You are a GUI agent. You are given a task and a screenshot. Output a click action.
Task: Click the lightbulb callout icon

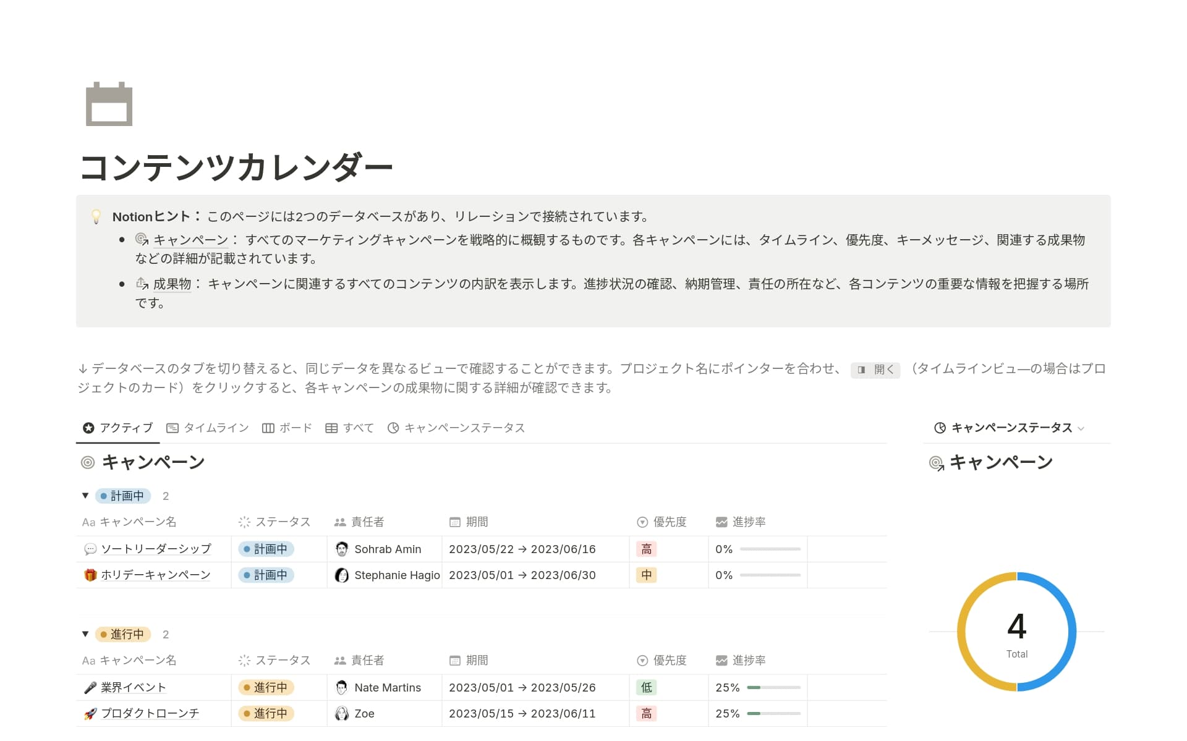pyautogui.click(x=96, y=217)
